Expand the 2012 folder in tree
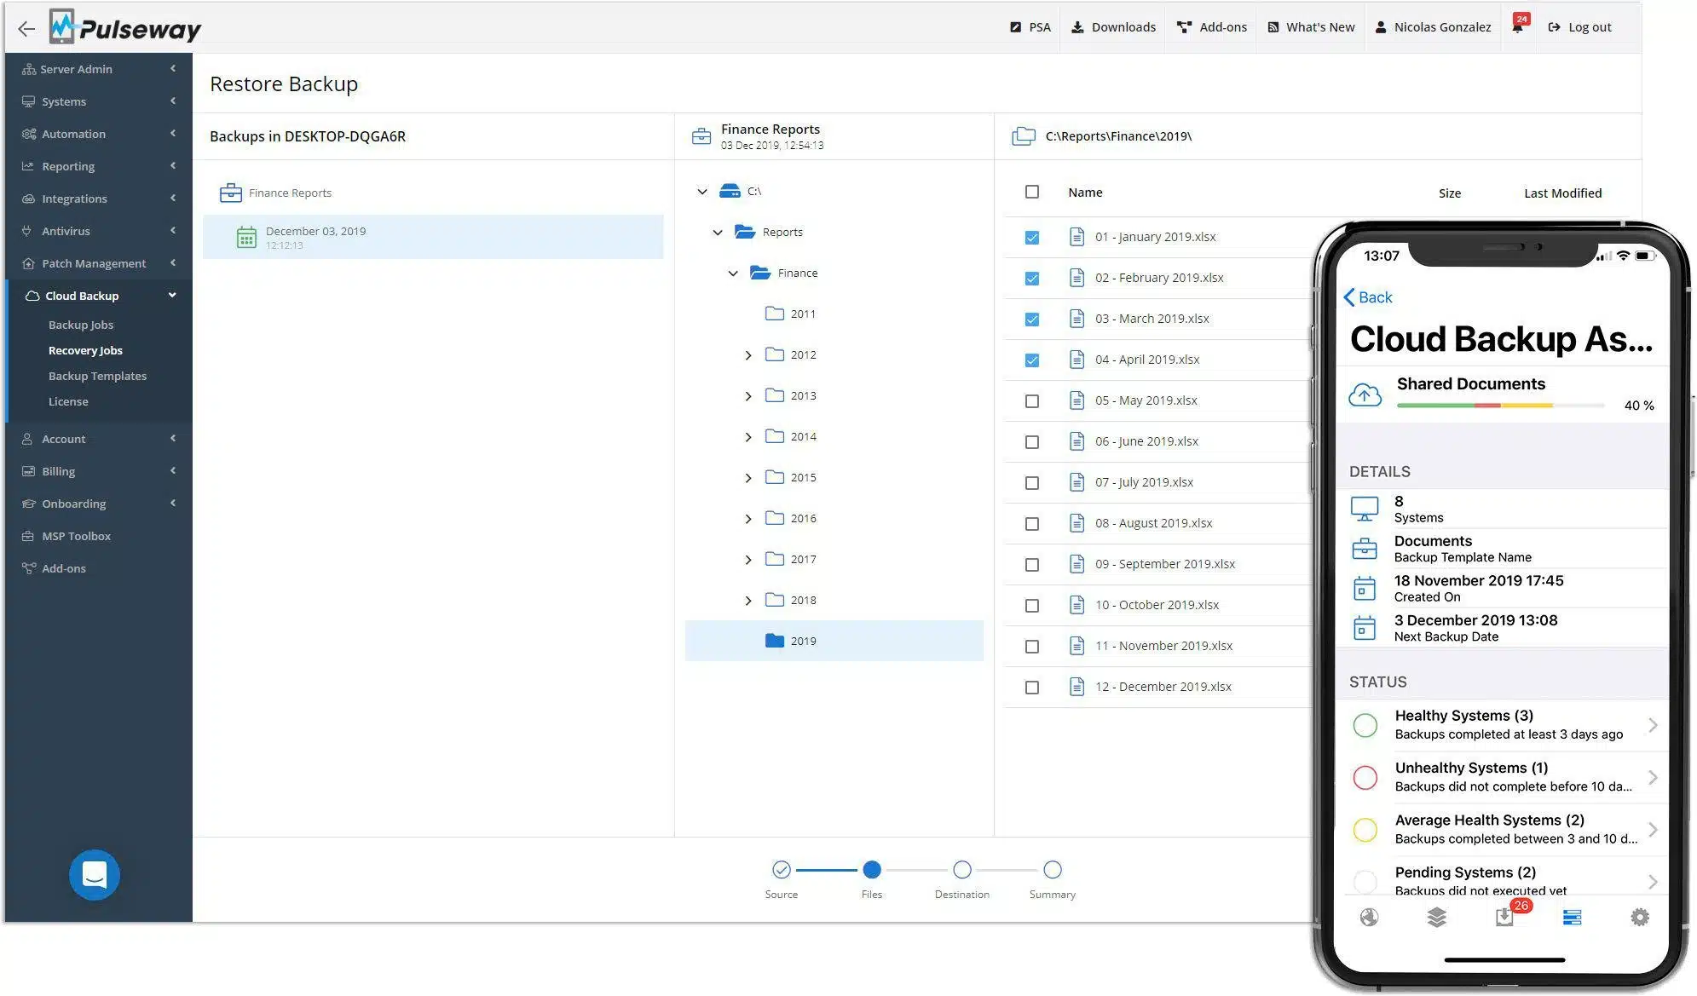 pyautogui.click(x=748, y=355)
